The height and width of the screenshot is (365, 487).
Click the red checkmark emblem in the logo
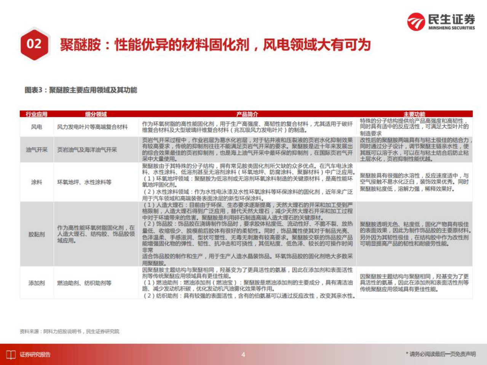[x=417, y=22]
